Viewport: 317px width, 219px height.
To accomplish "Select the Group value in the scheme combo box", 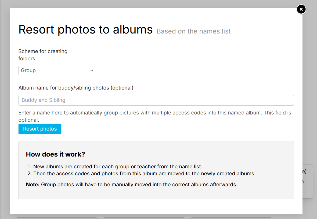I will [x=28, y=70].
